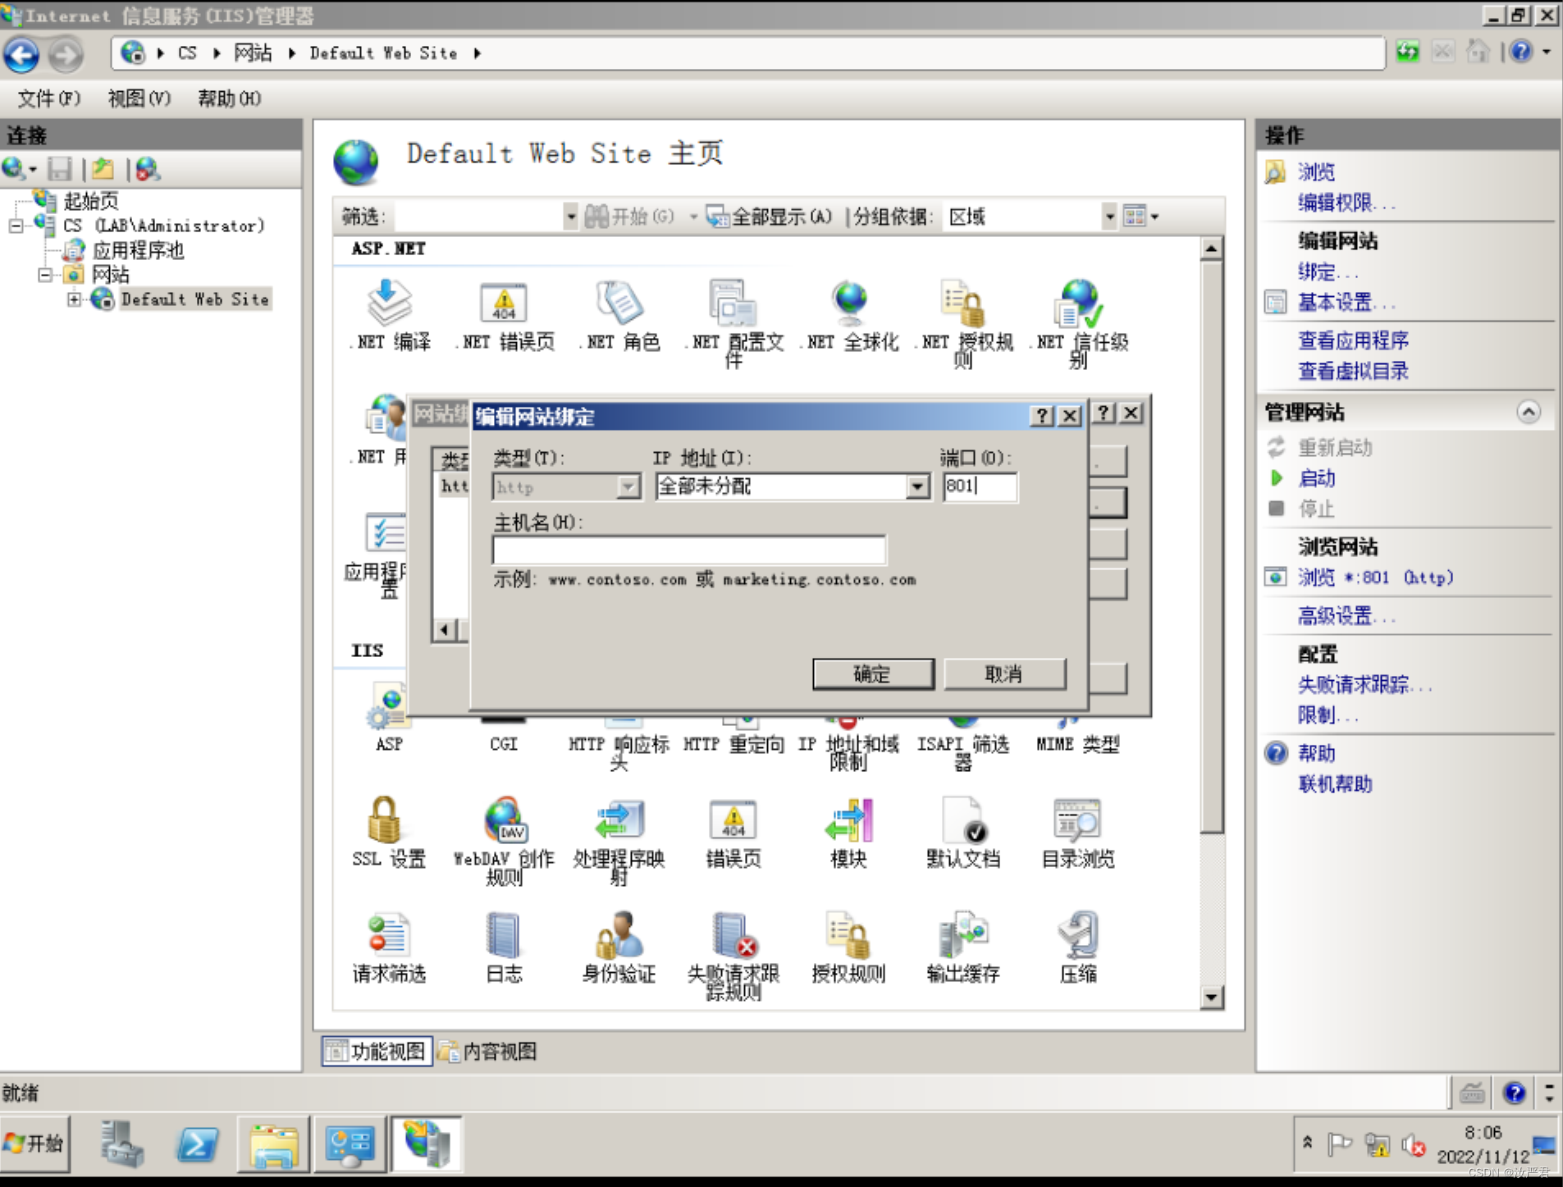Click the 查看虚拟目录 link
Screen dimensions: 1563x1187
[1353, 371]
